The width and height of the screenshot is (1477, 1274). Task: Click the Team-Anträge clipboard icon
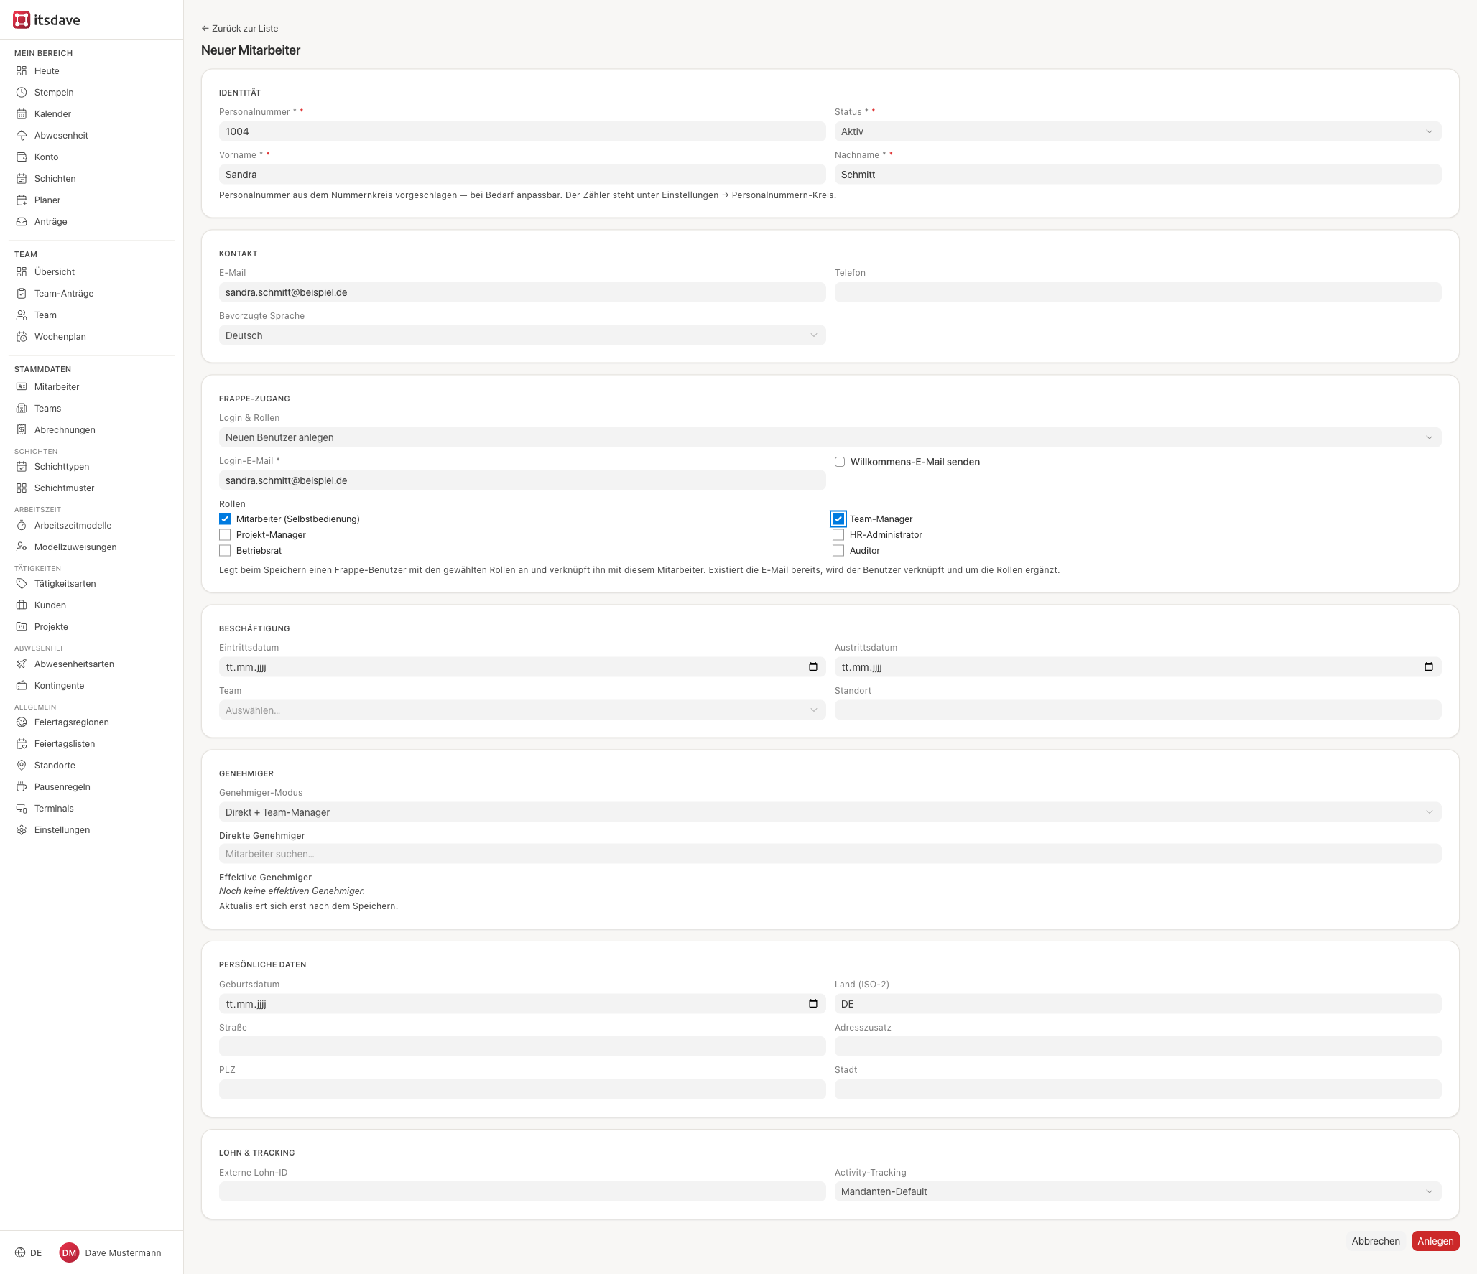point(22,294)
